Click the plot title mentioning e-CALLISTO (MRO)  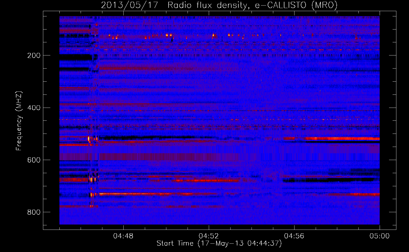219,5
